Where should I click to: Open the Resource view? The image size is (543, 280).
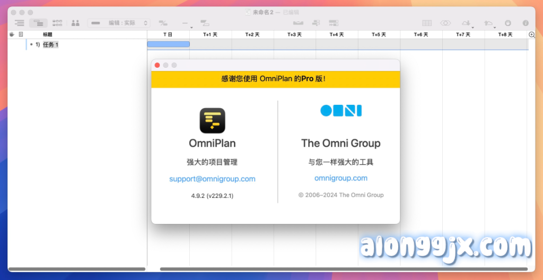(75, 23)
